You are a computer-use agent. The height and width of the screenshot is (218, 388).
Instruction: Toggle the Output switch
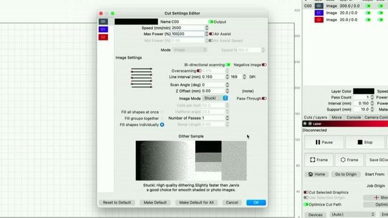(211, 22)
